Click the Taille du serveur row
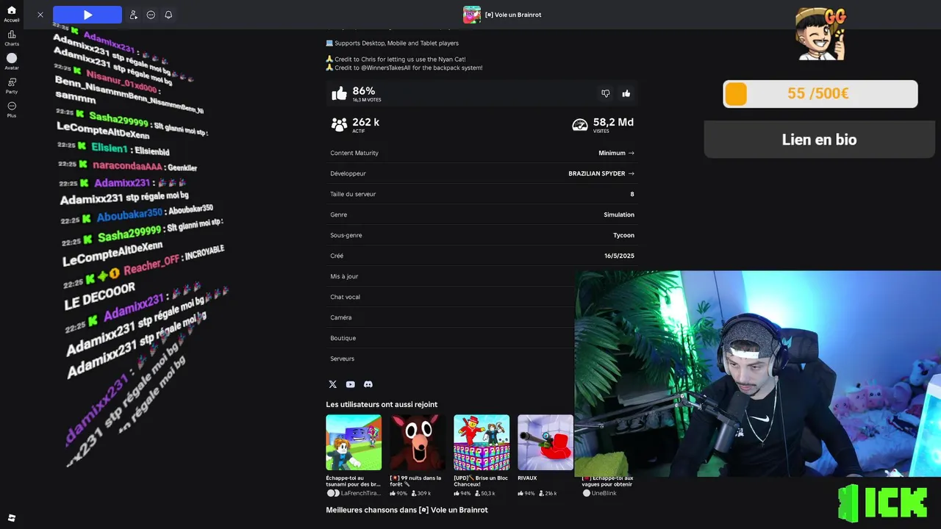 [482, 194]
